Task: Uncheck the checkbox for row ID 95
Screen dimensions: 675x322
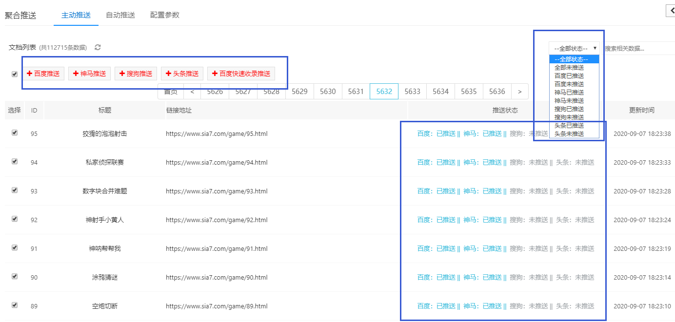Action: pos(15,133)
